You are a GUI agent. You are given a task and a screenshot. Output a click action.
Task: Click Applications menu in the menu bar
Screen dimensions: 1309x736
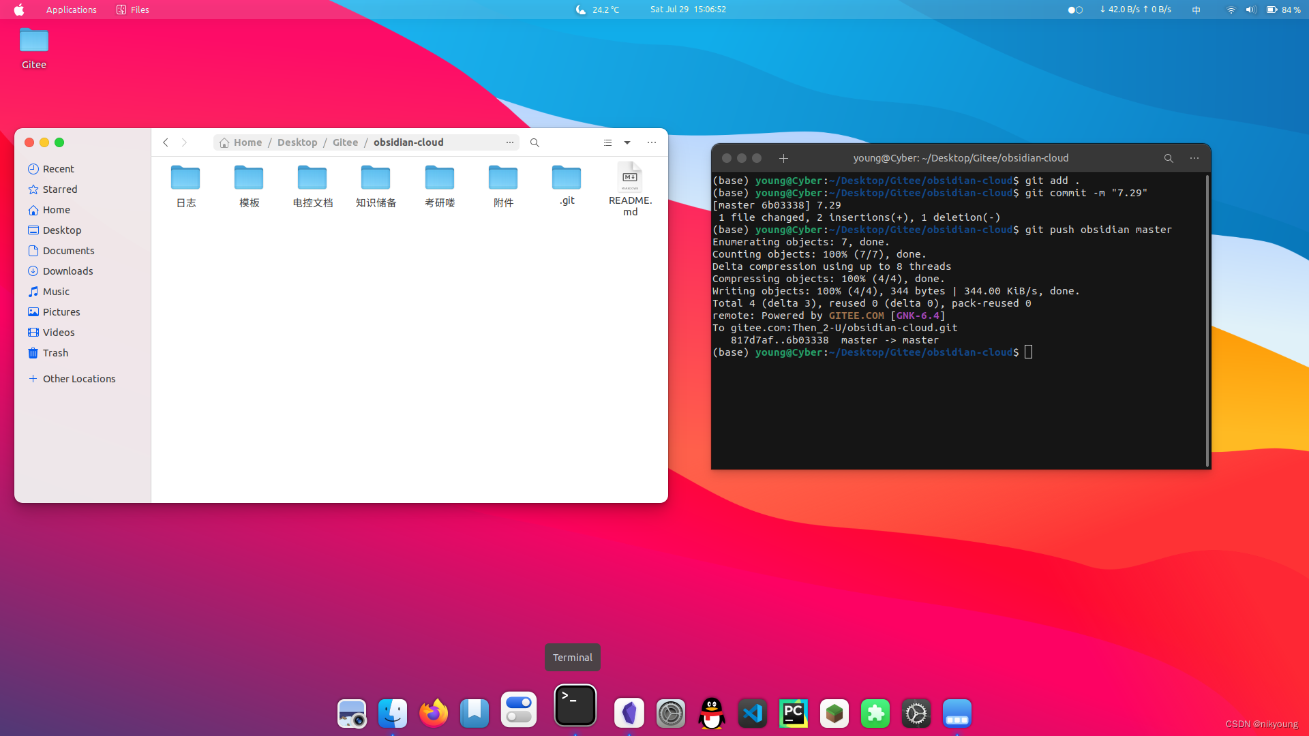70,9
